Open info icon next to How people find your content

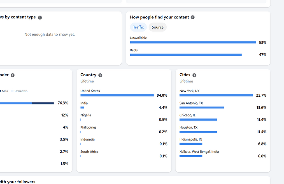click(x=193, y=17)
